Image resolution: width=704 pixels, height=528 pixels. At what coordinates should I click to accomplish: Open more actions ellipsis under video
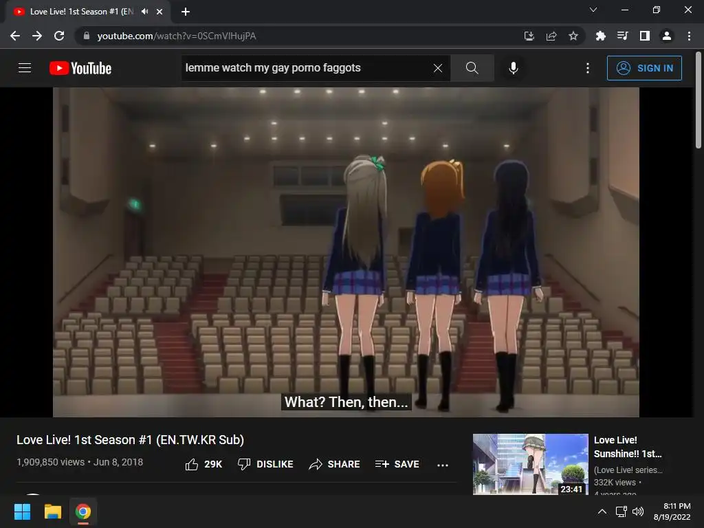click(x=442, y=465)
